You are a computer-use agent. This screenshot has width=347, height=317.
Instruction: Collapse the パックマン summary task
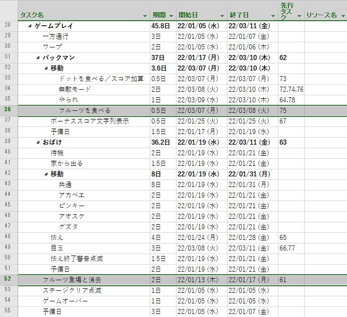[x=38, y=58]
